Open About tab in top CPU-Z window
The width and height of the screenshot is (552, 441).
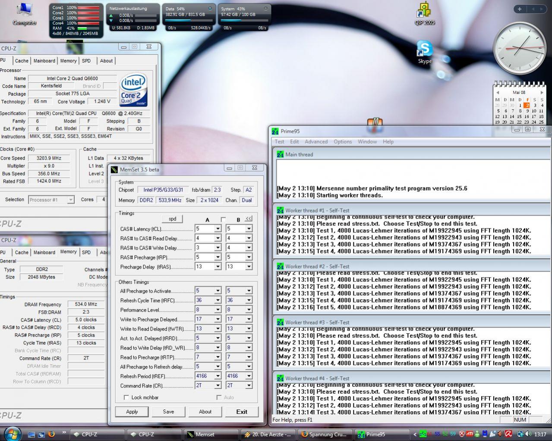pos(106,61)
